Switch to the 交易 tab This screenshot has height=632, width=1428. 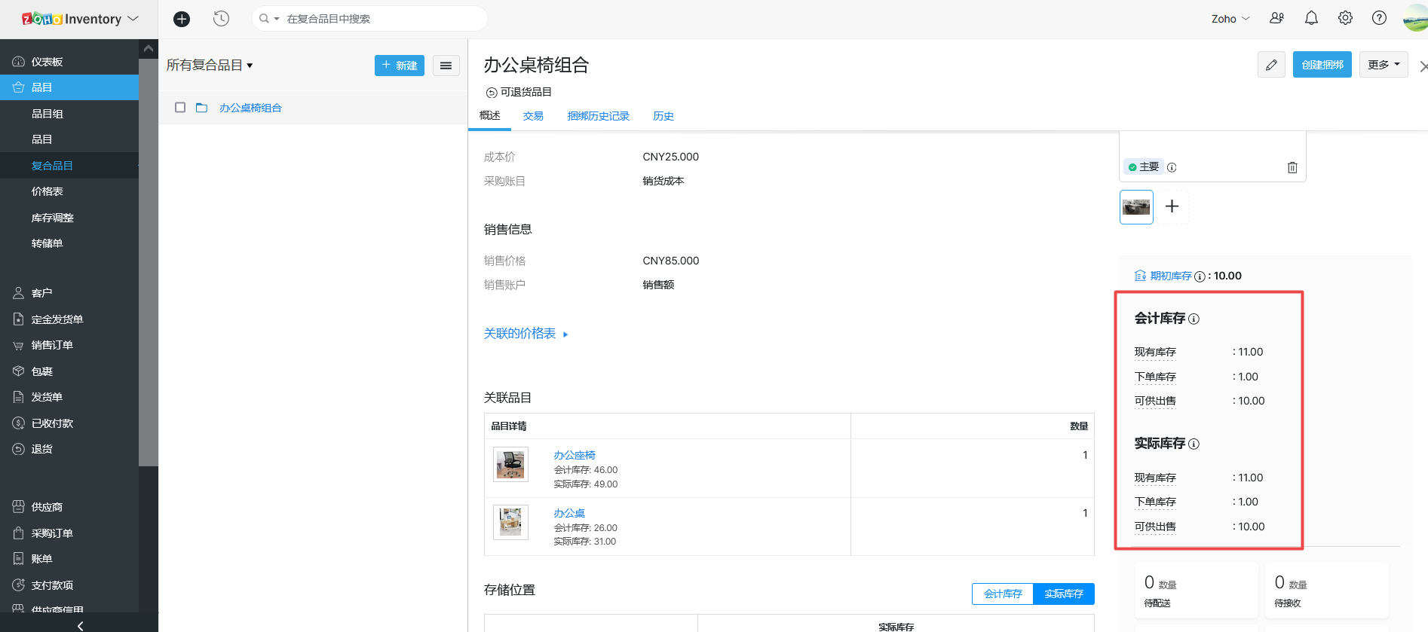[x=533, y=116]
